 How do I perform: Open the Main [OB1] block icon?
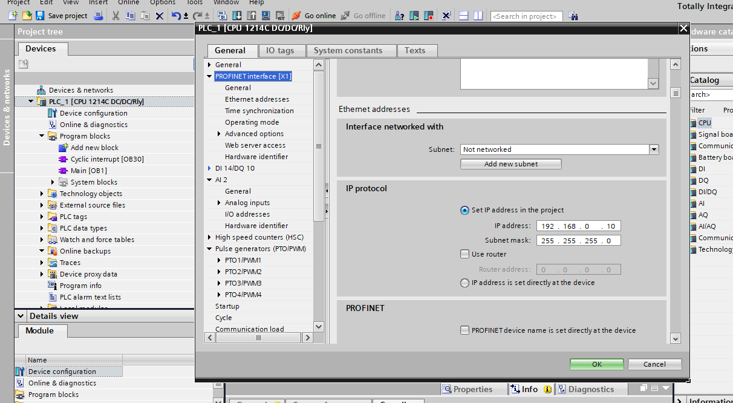tap(64, 171)
